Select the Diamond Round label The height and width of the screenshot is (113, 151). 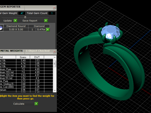[16, 26]
